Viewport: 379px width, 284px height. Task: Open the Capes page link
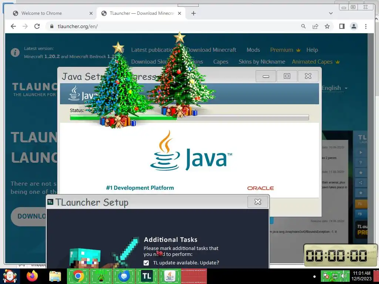pos(221,62)
